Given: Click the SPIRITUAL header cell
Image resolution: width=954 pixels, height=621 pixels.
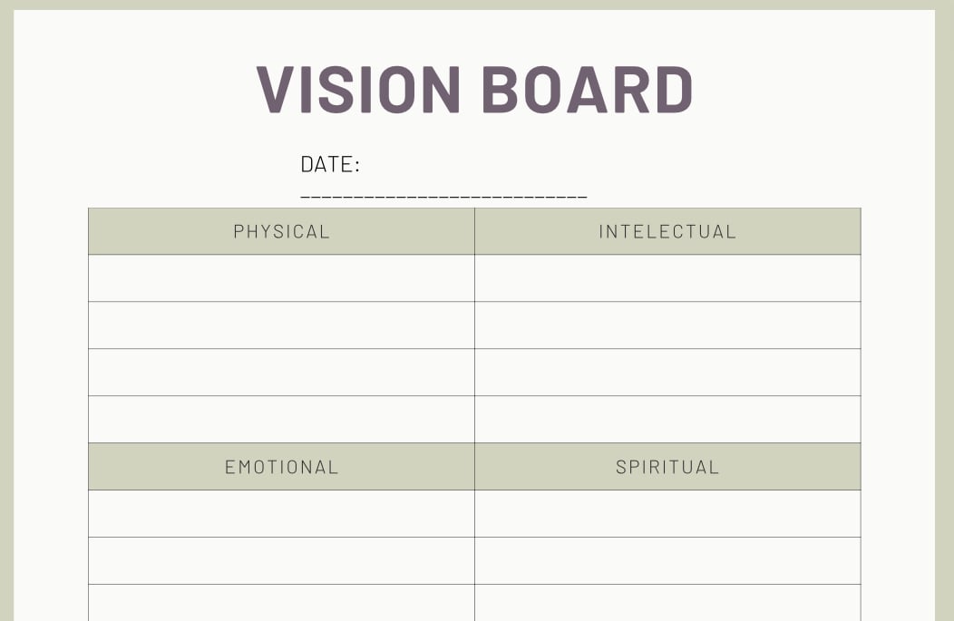Looking at the screenshot, I should [667, 467].
